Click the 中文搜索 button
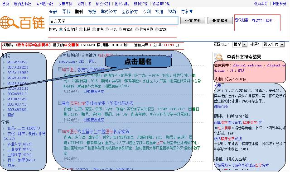The image size is (290, 172). [x=193, y=21]
